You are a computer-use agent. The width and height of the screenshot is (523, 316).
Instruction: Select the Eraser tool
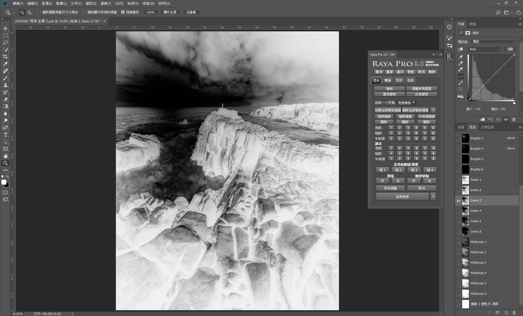[5, 100]
